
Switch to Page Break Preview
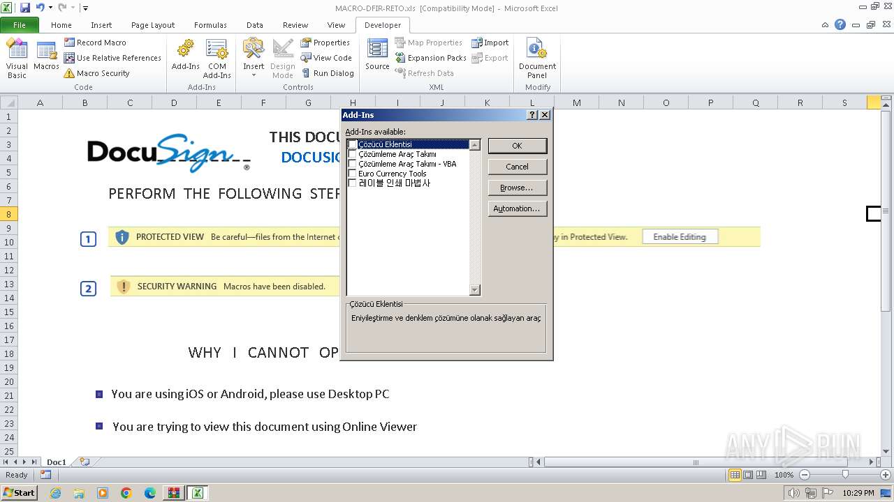pos(761,475)
